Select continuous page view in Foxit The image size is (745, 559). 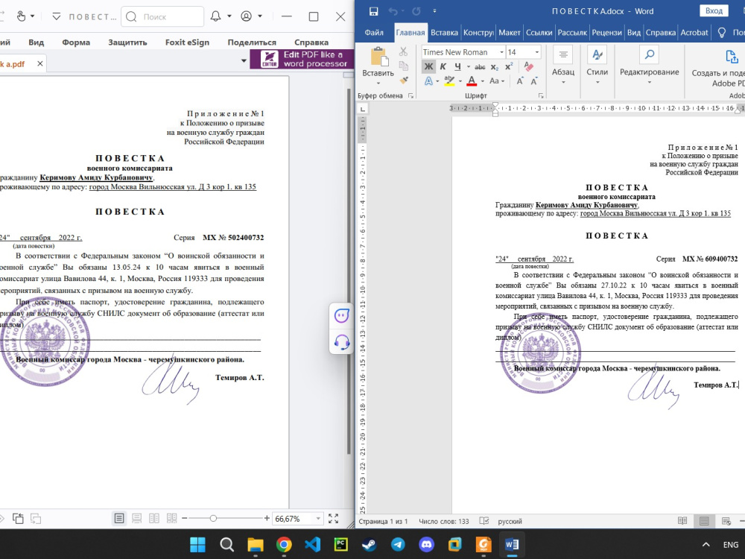[137, 519]
